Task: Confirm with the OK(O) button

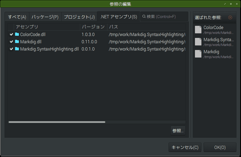Action: click(x=220, y=147)
